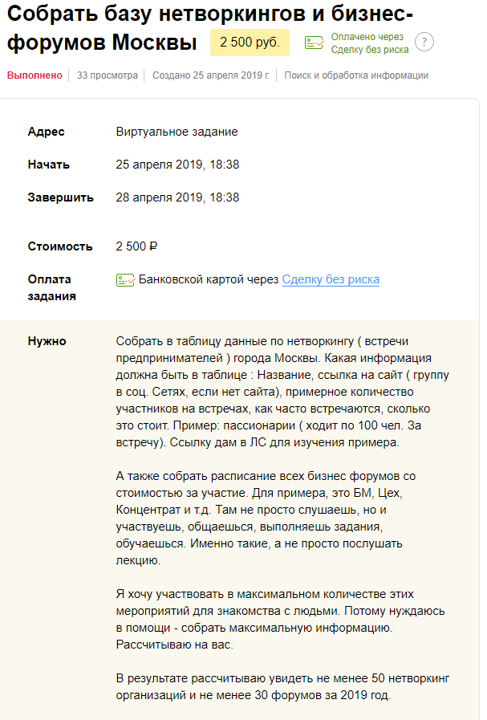Image resolution: width=487 pixels, height=720 pixels.
Task: Click the safe deal icon beside the price
Action: [x=315, y=43]
